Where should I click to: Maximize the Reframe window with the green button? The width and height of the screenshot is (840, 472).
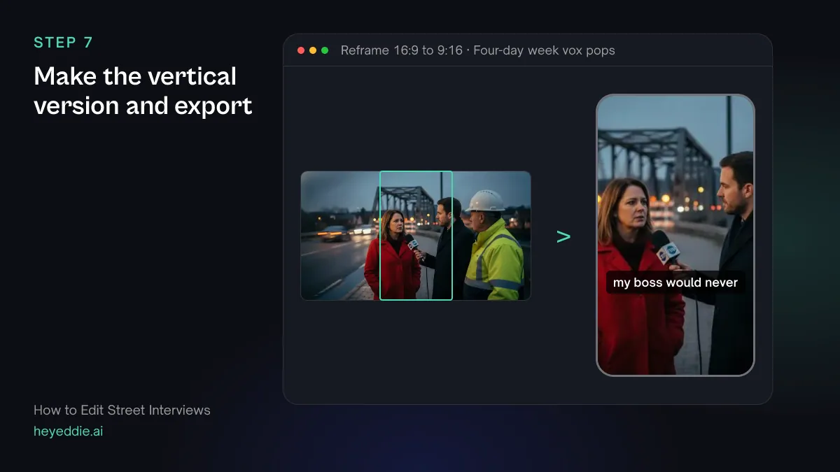pyautogui.click(x=325, y=50)
